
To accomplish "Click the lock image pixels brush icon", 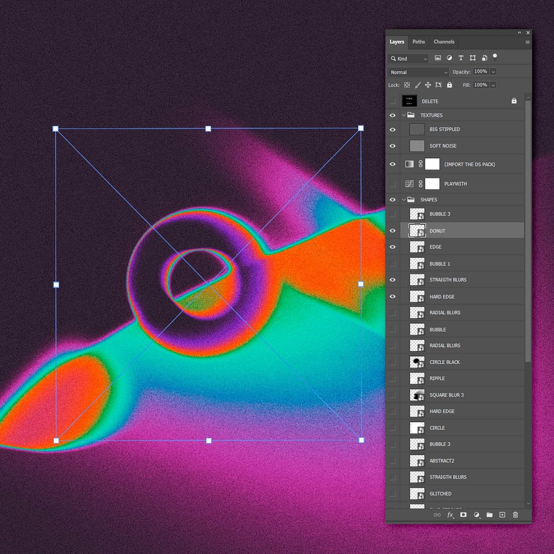I will tap(418, 85).
